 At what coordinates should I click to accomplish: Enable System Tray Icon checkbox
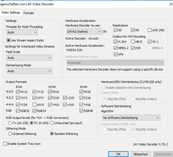(x=5, y=144)
